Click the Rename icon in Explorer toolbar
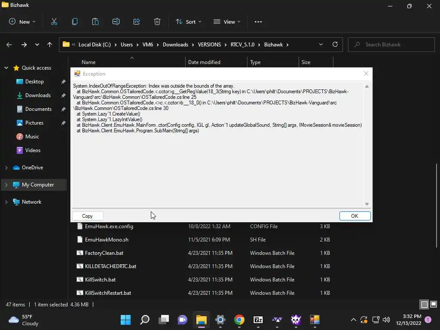The width and height of the screenshot is (440, 330). tap(116, 21)
